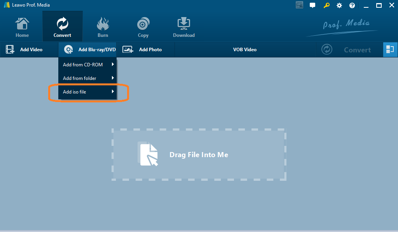The image size is (398, 232).
Task: Maximize the Leawo Prof. Media window
Action: pos(379,5)
